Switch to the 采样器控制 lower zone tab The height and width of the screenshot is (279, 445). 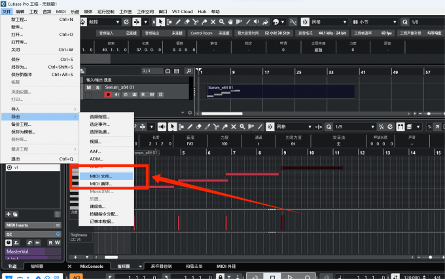161,267
